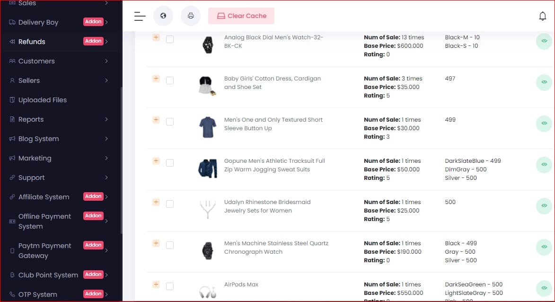This screenshot has height=302, width=555.
Task: View the Men's Textured Short Sleeve product
Action: (x=544, y=123)
